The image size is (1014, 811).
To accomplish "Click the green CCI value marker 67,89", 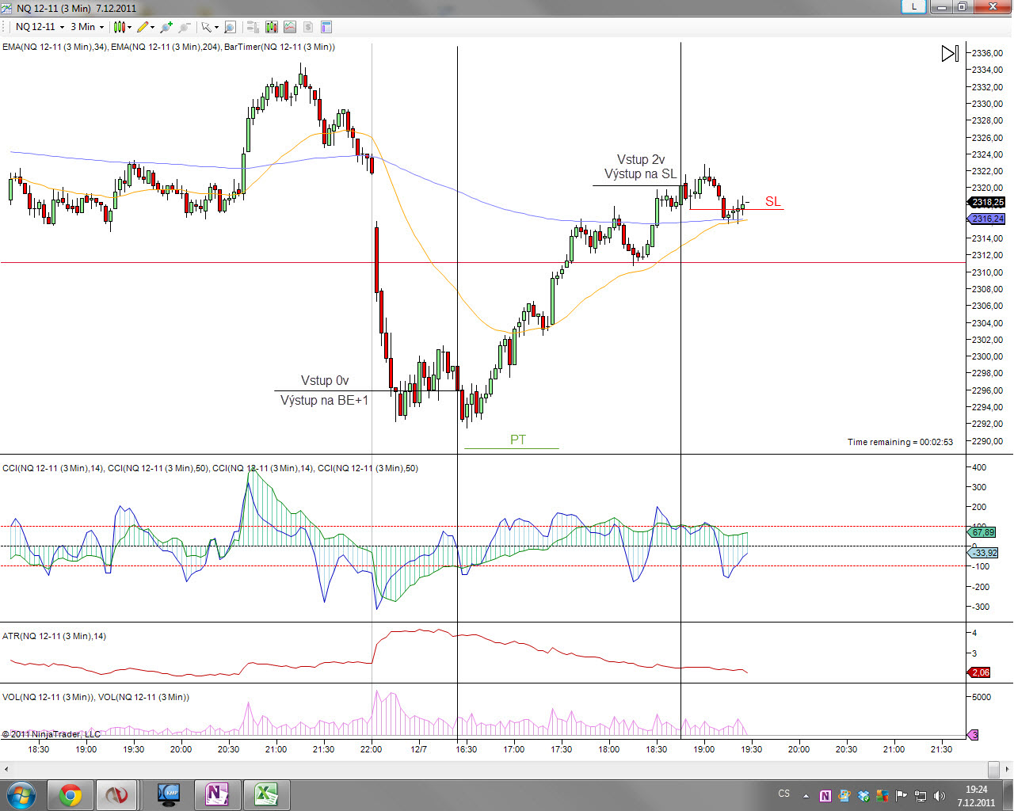I will click(x=983, y=532).
